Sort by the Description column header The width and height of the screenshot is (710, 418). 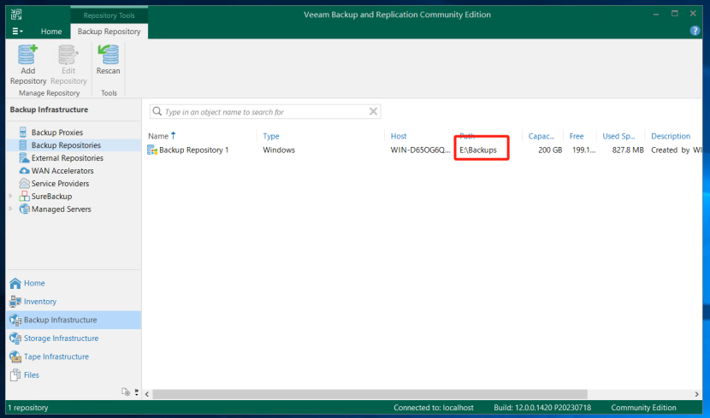coord(671,136)
